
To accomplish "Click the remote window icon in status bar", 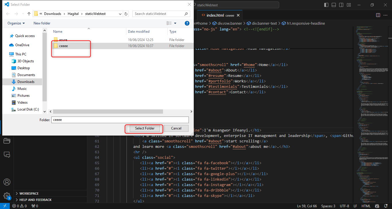I will (5, 206).
